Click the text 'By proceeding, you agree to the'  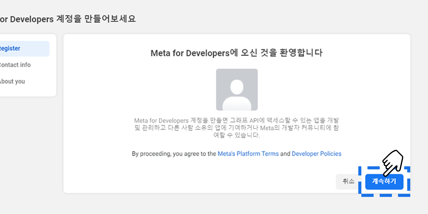click(x=174, y=154)
